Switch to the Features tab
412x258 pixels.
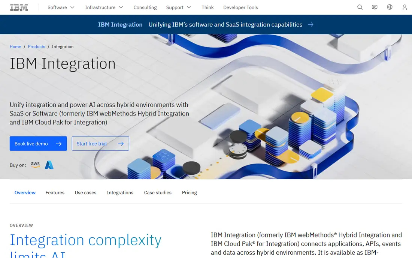[x=55, y=192]
